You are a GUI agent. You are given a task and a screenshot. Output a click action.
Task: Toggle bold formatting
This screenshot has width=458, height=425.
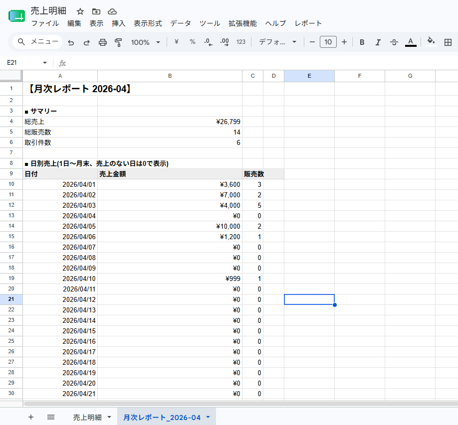[x=362, y=42]
